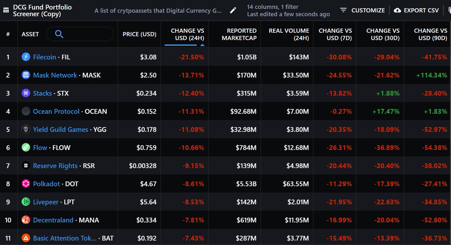Open Mask Network asset link

[55, 75]
